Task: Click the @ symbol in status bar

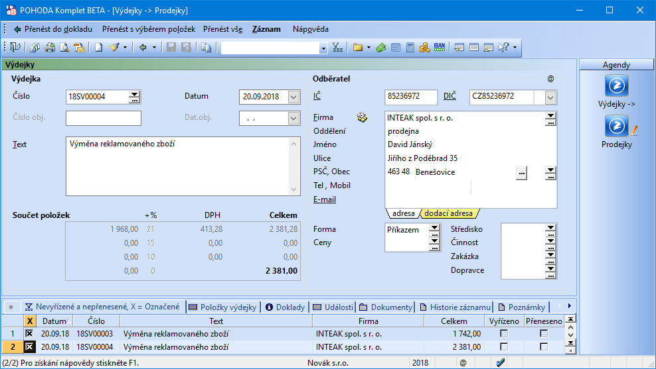Action: click(x=463, y=363)
